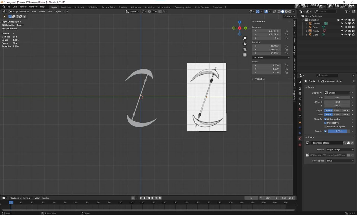This screenshot has height=215, width=357.
Task: Set Depth to Front
Action: point(337,110)
